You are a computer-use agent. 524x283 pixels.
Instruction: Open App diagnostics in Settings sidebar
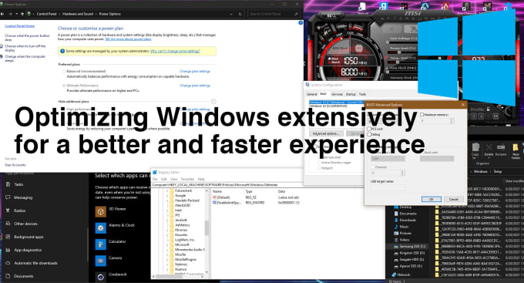pos(23,250)
